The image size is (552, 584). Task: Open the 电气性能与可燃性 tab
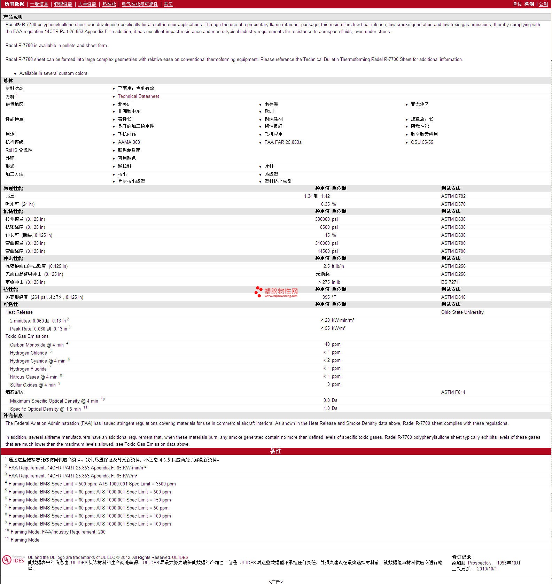pos(140,4)
